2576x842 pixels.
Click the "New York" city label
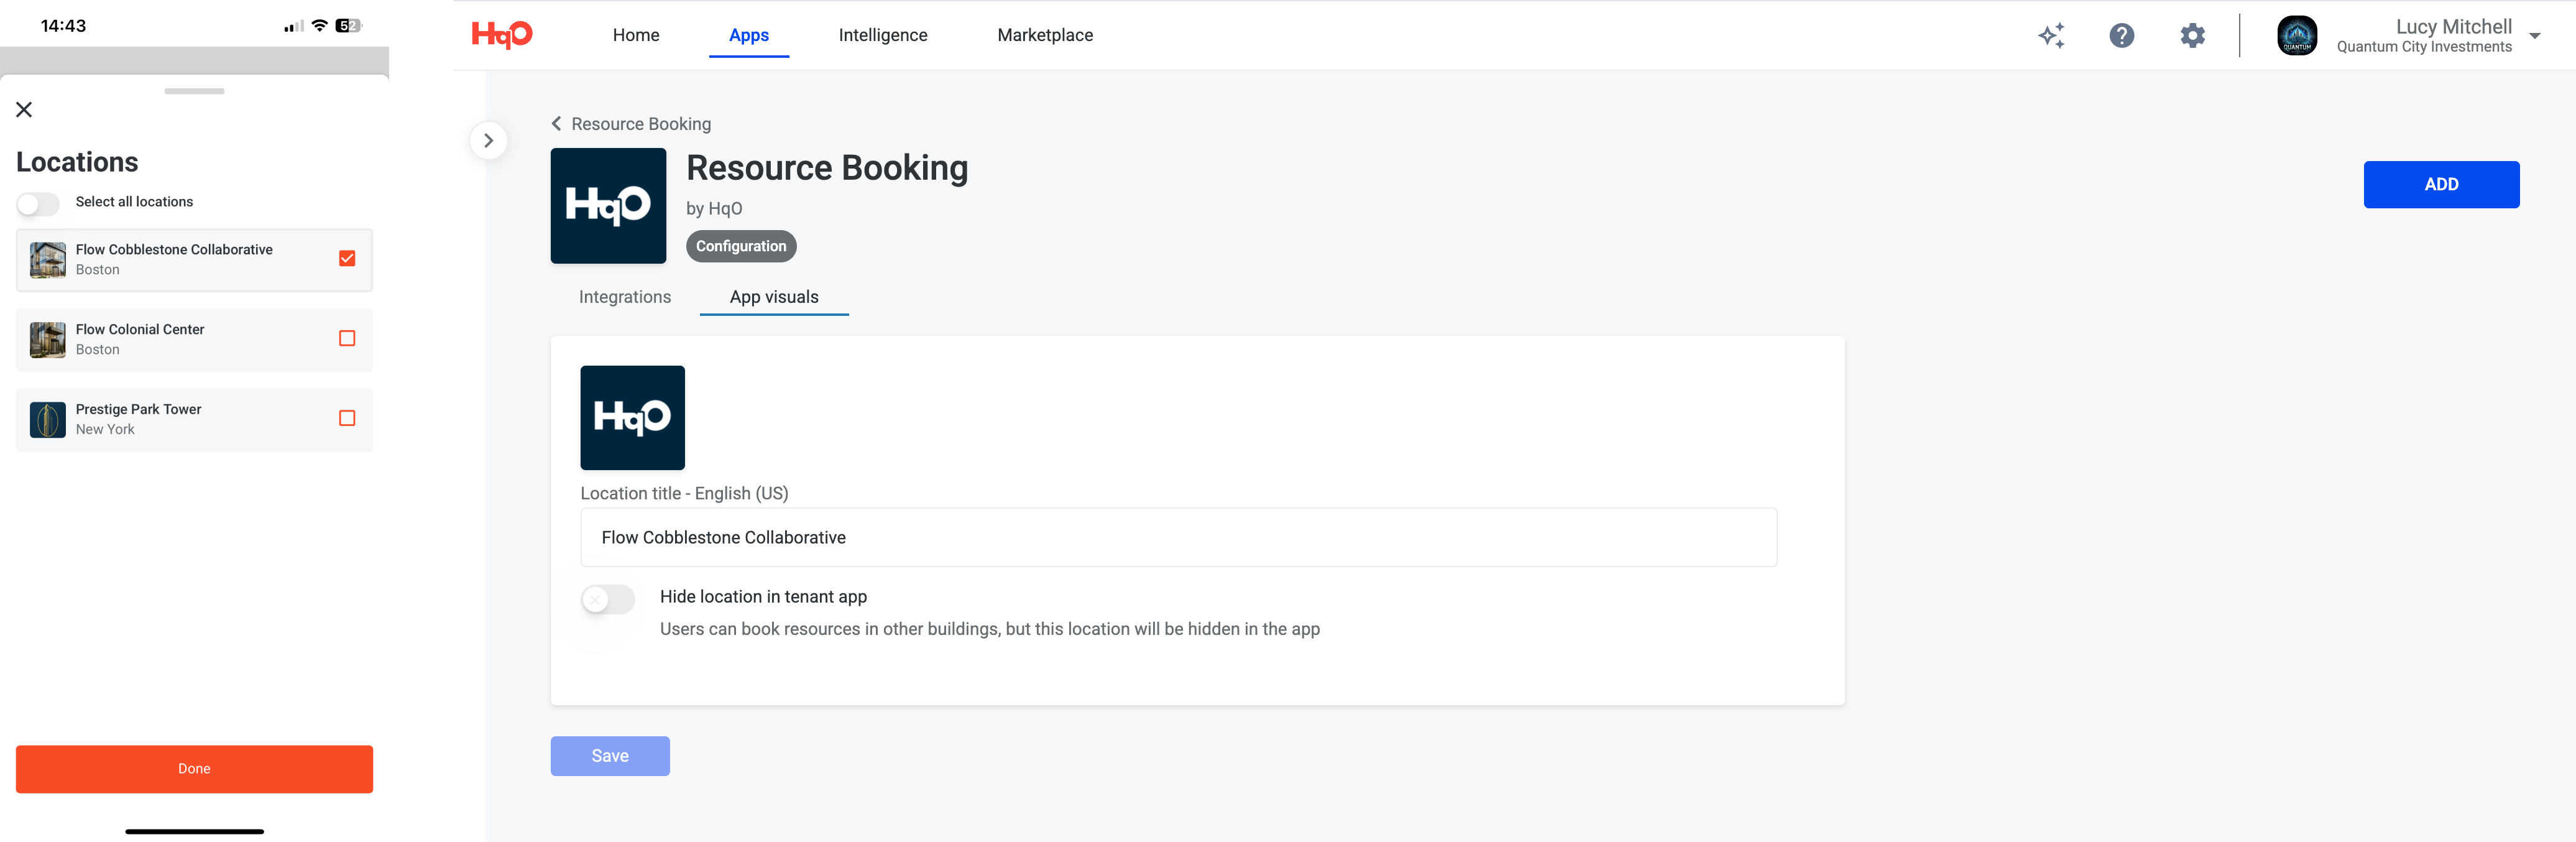[x=105, y=430]
